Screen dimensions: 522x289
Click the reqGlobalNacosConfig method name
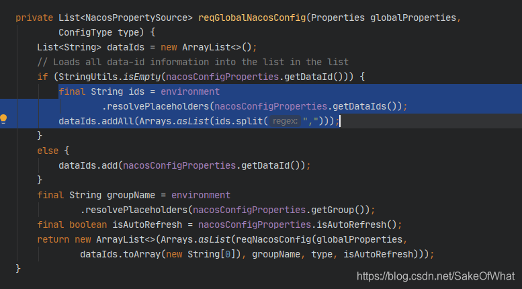pyautogui.click(x=252, y=17)
